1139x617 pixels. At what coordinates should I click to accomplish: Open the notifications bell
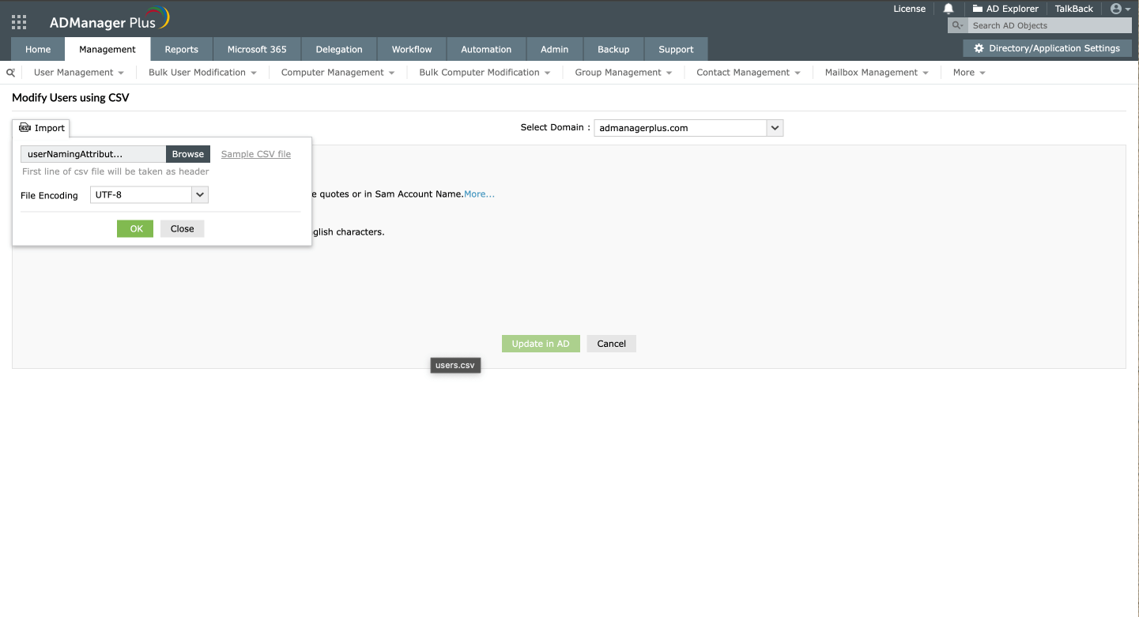(x=948, y=9)
